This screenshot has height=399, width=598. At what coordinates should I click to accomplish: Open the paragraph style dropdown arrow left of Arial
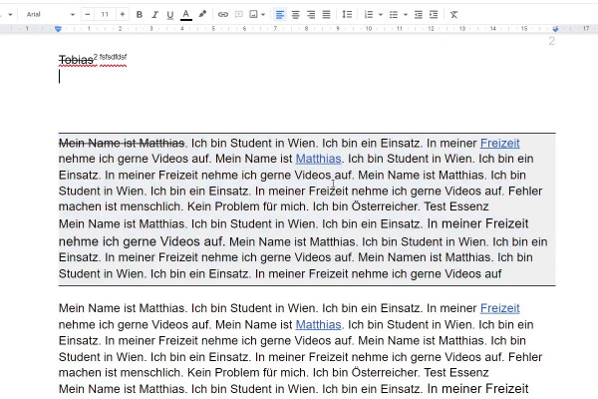point(10,15)
